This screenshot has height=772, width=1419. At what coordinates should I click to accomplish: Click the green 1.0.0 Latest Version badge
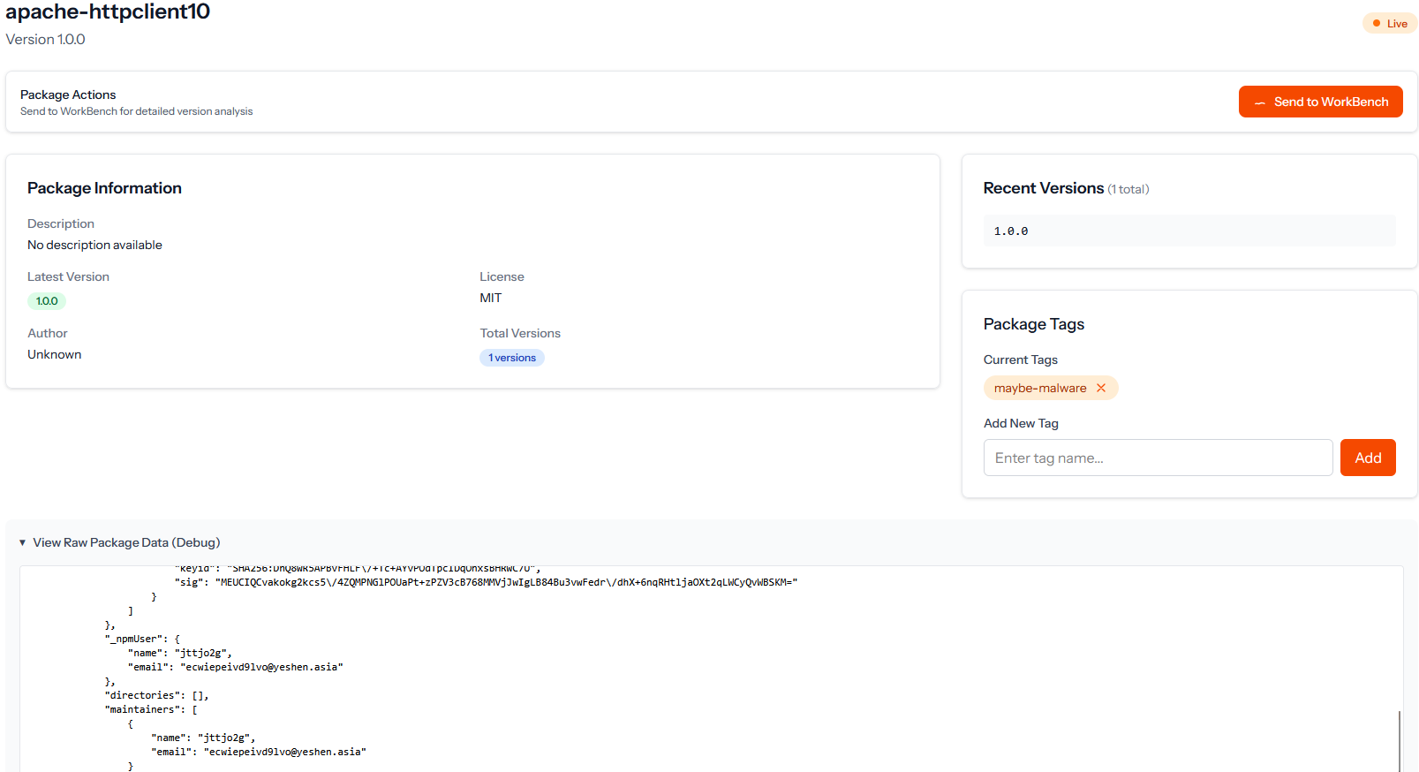click(x=47, y=301)
